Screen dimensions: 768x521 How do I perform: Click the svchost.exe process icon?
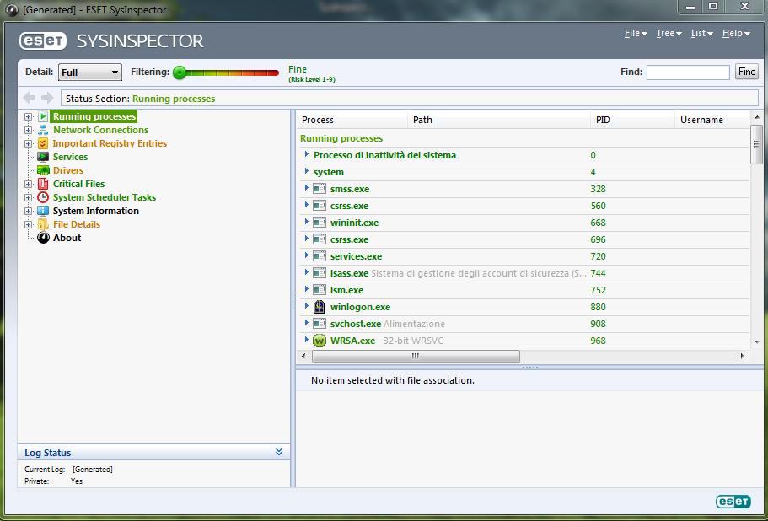tap(320, 325)
